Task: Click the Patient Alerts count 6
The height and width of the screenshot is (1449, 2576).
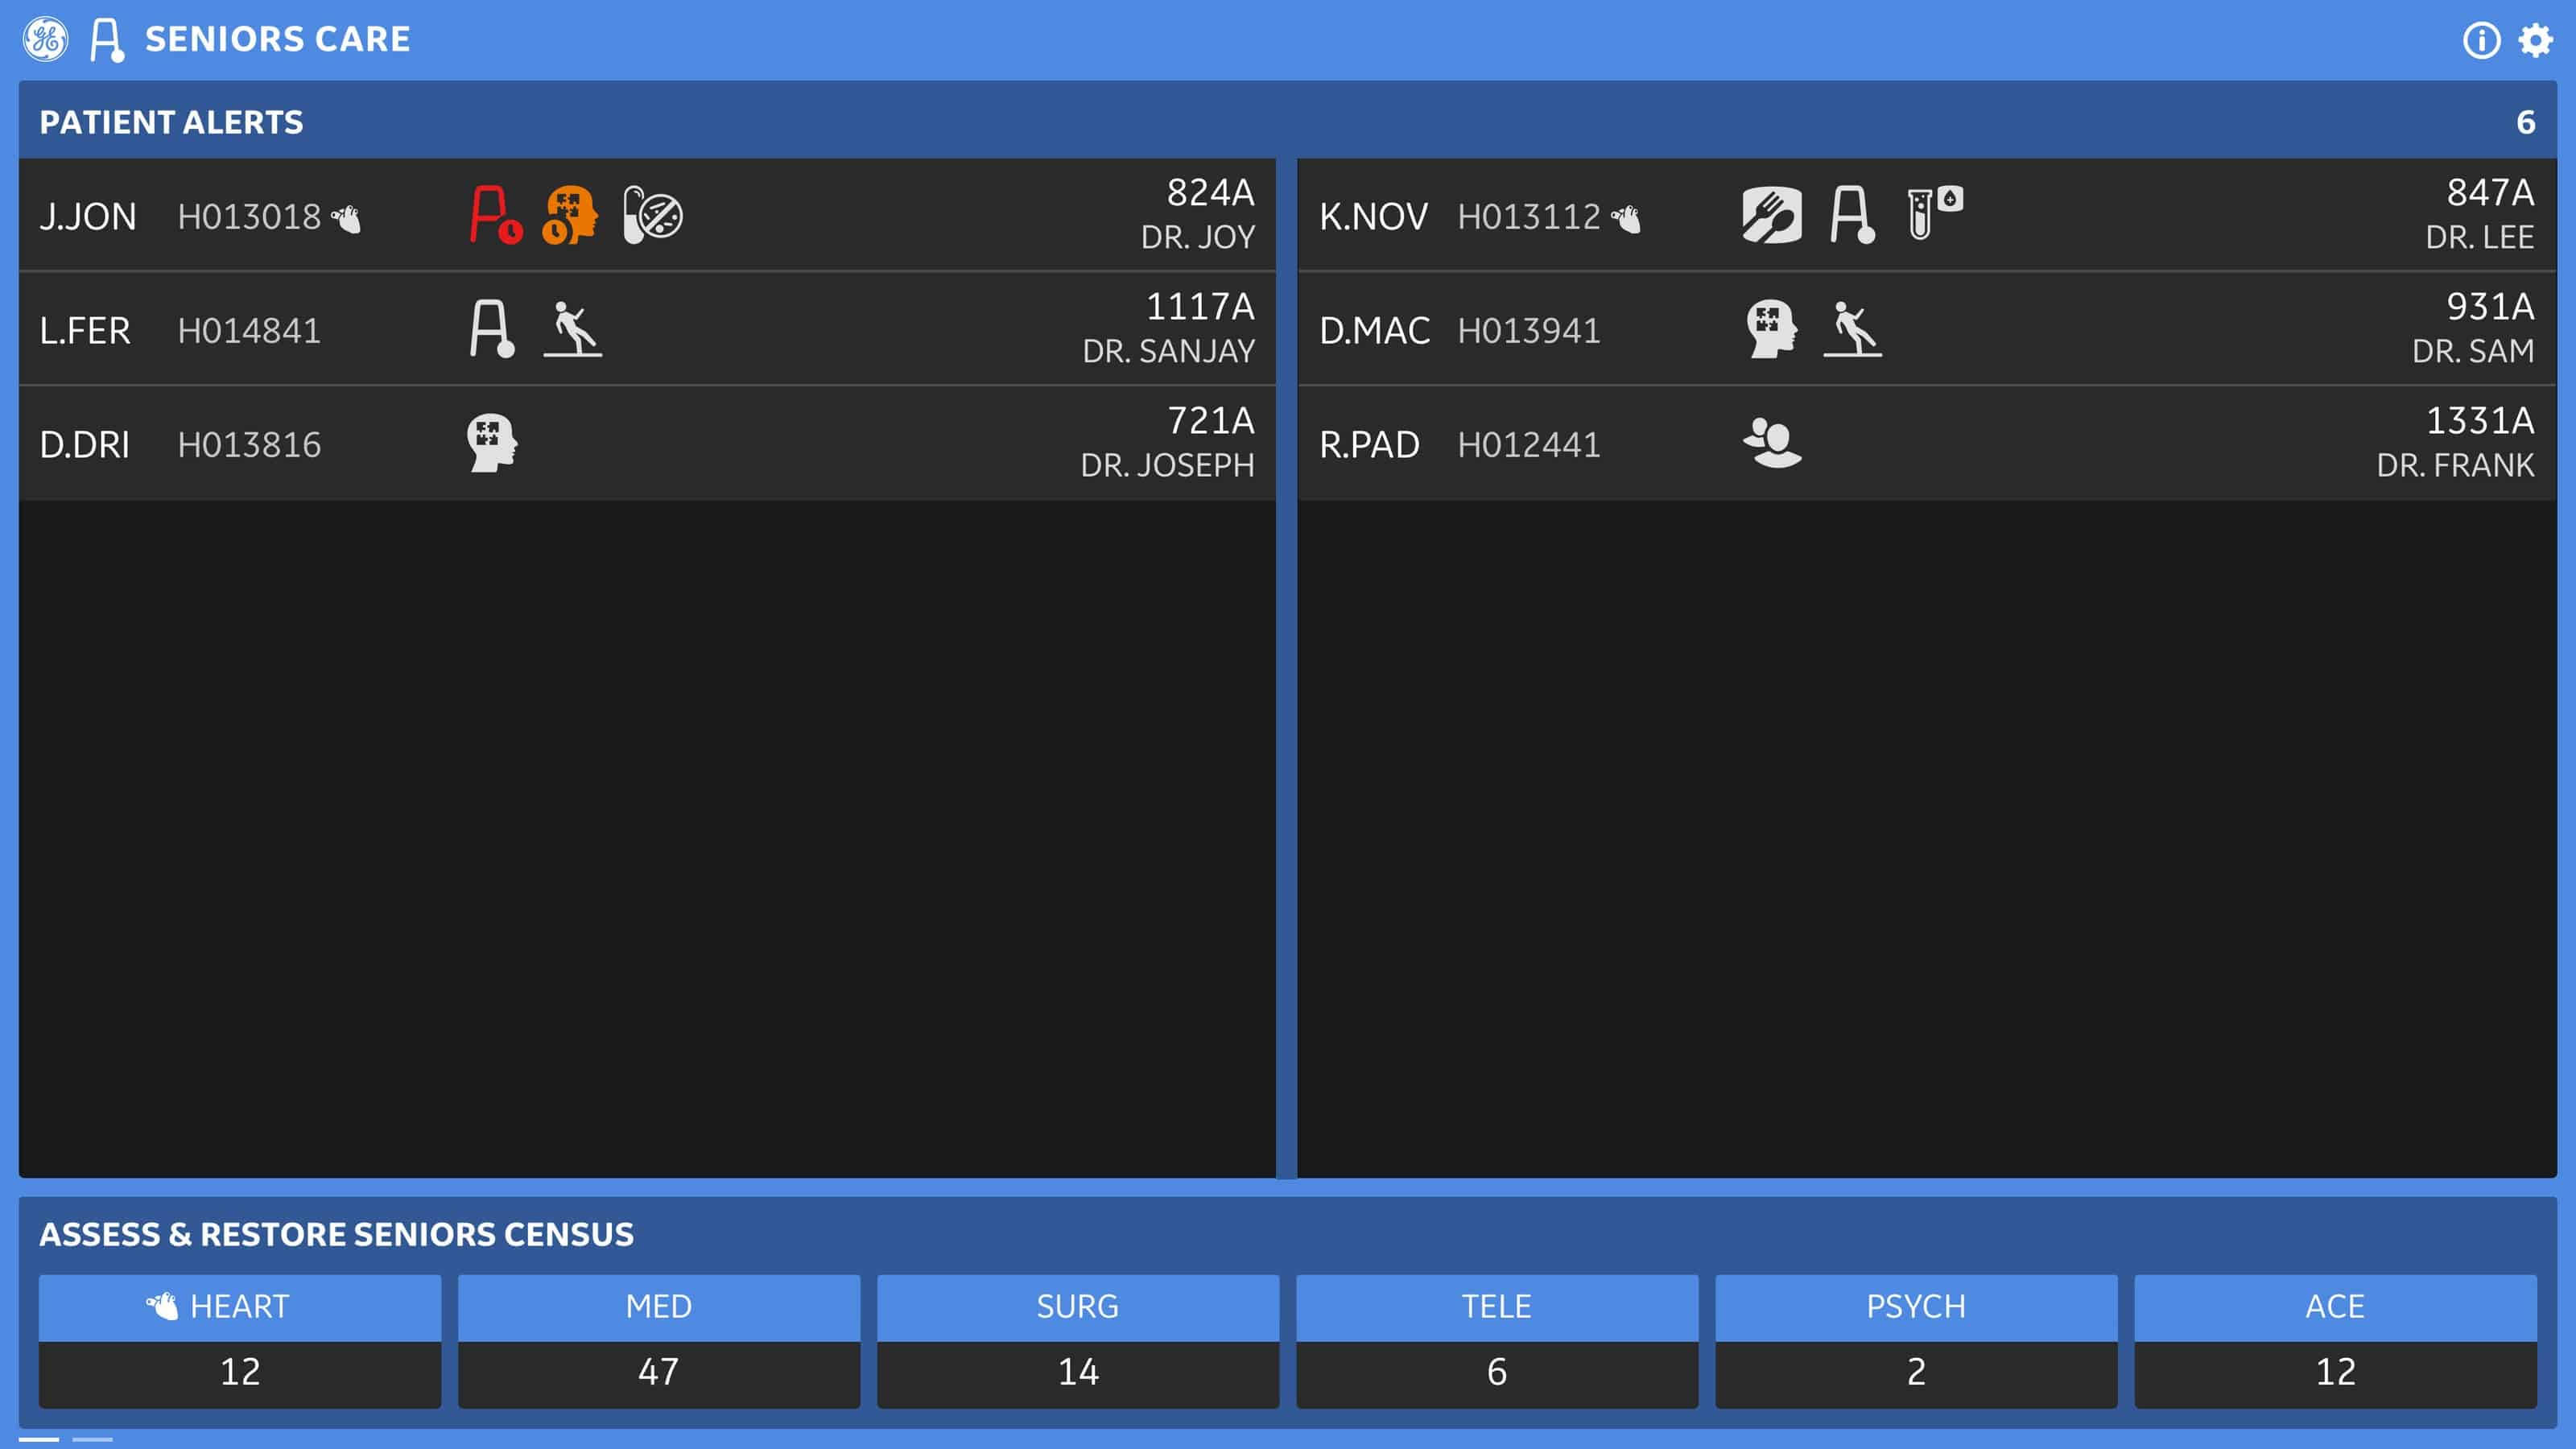Action: click(x=2525, y=122)
